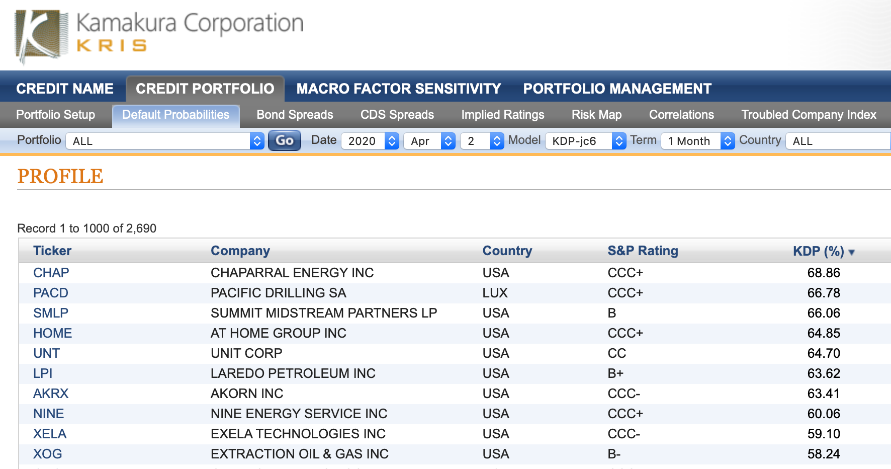Sort table by KDP (%) column
This screenshot has height=469, width=891.
coord(819,251)
